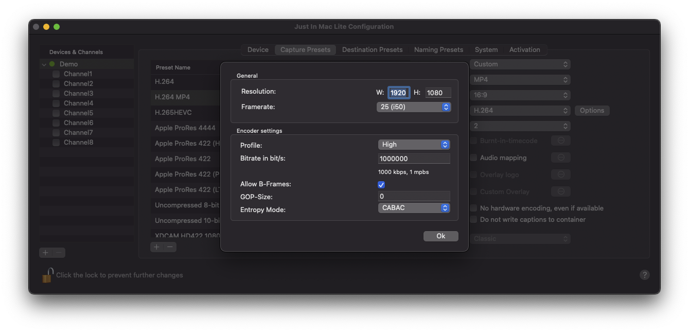The width and height of the screenshot is (689, 332).
Task: Open the Profile dropdown set to High
Action: (x=414, y=145)
